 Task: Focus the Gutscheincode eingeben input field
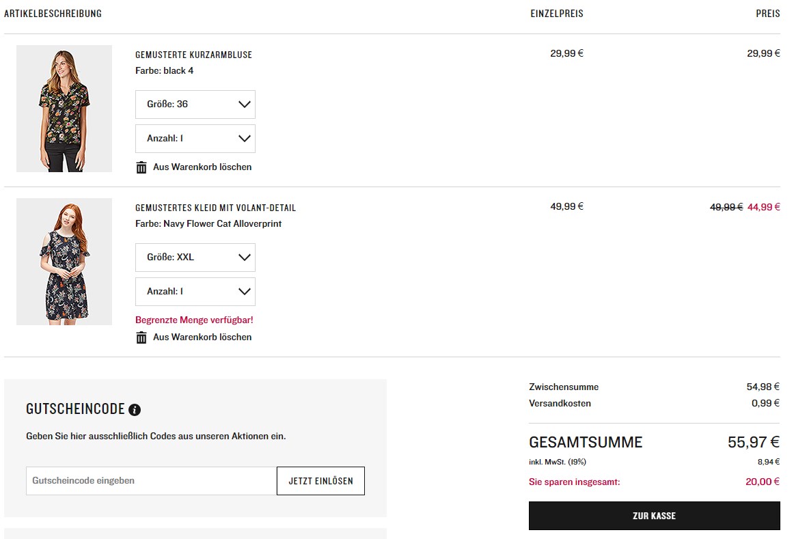pos(151,481)
